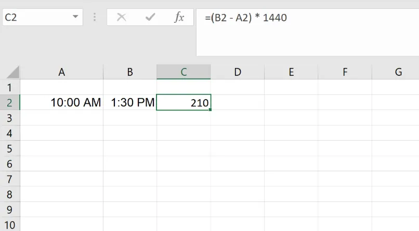Image resolution: width=419 pixels, height=231 pixels.
Task: Click cell C2 showing 210
Action: click(184, 103)
